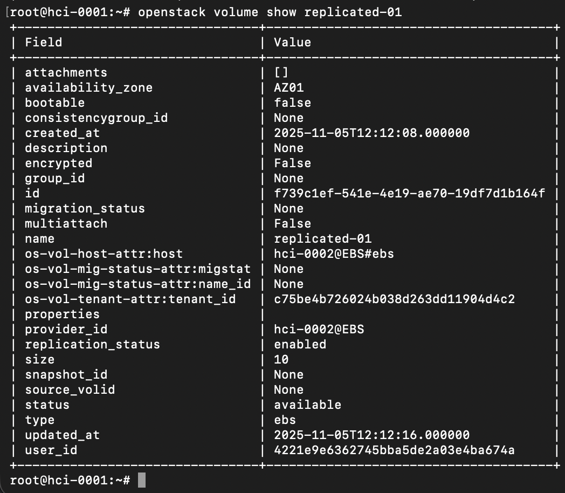Click the 'bootable' field name
Screen dimensions: 565x493
pos(54,102)
